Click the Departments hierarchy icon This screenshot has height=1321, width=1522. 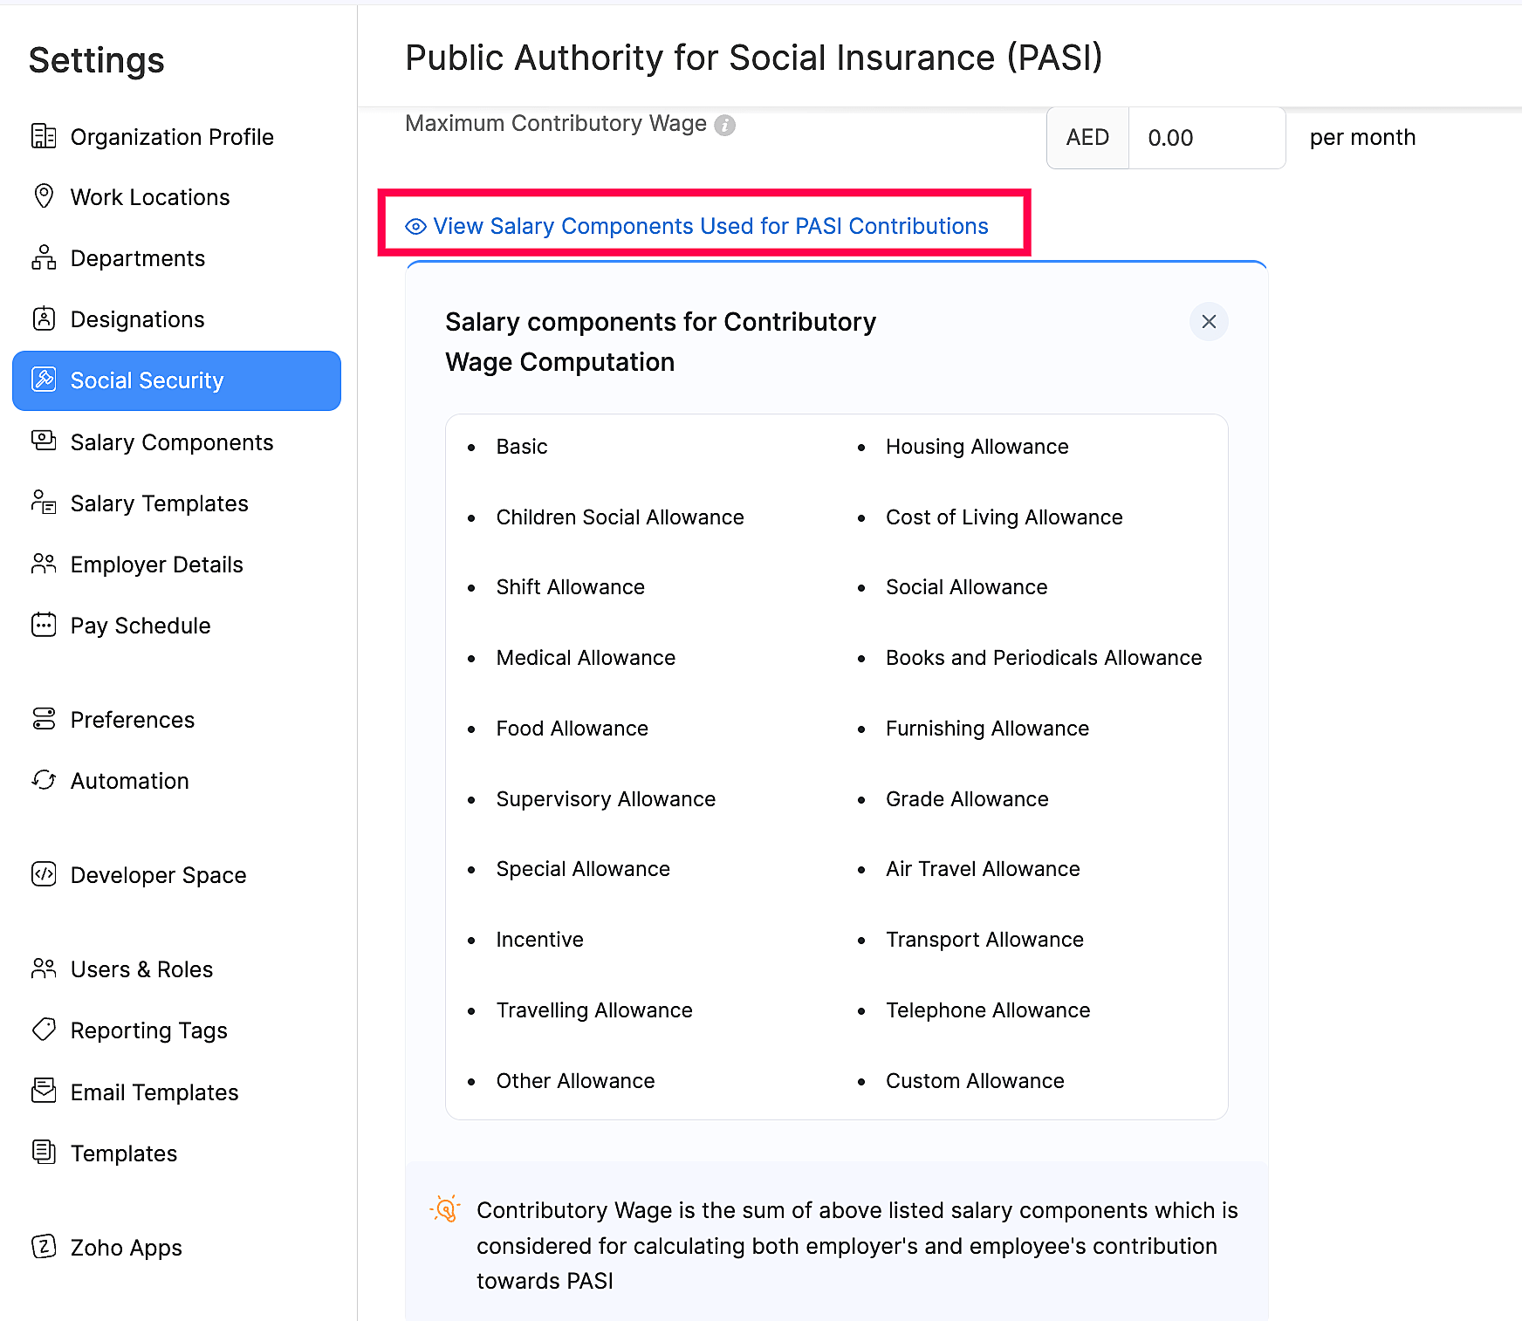[x=44, y=257]
